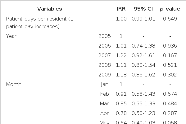Click the 95% CI column header

(143, 9)
